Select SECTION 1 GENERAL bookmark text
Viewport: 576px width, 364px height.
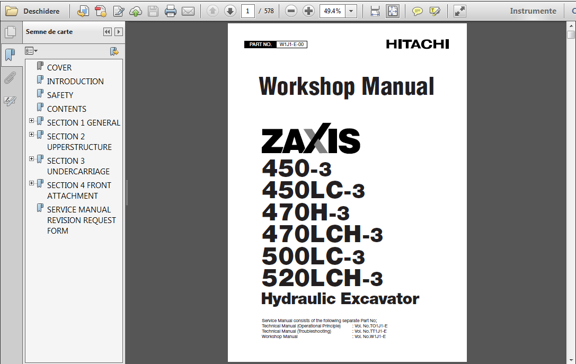click(83, 123)
